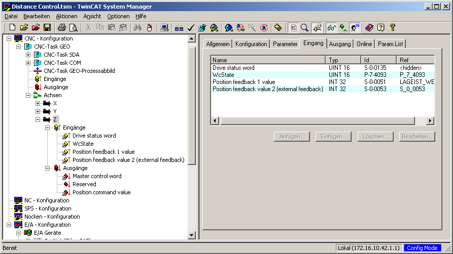This screenshot has height=254, width=453.
Task: Open the Datei menu
Action: coord(11,16)
